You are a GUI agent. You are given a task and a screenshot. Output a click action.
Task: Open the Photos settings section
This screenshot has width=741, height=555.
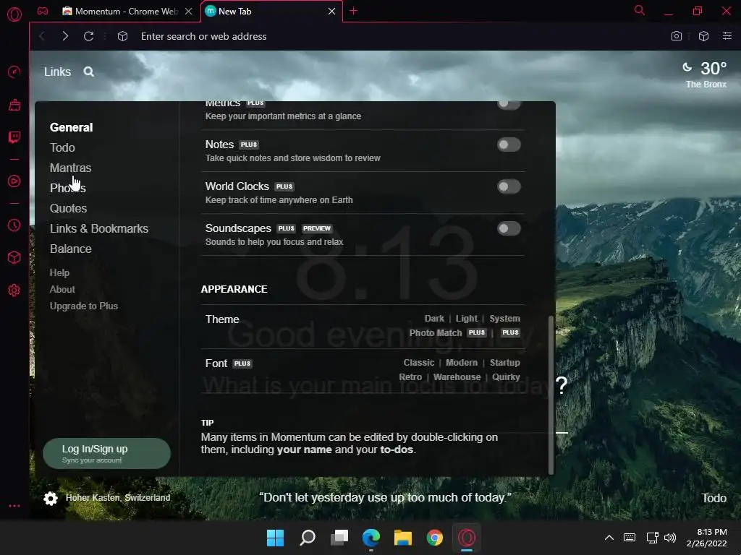click(x=67, y=188)
